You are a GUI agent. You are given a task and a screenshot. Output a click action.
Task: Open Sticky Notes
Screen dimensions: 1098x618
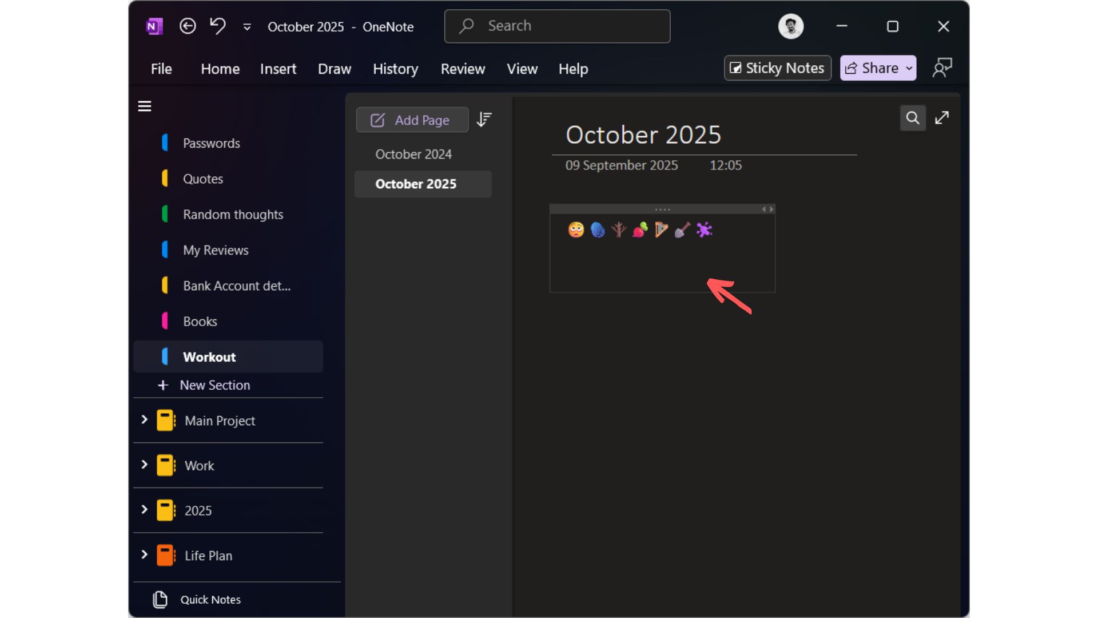(777, 68)
